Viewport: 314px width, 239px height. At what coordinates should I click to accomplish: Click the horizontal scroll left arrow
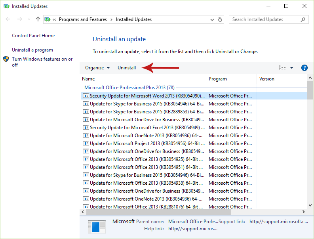tap(83, 212)
